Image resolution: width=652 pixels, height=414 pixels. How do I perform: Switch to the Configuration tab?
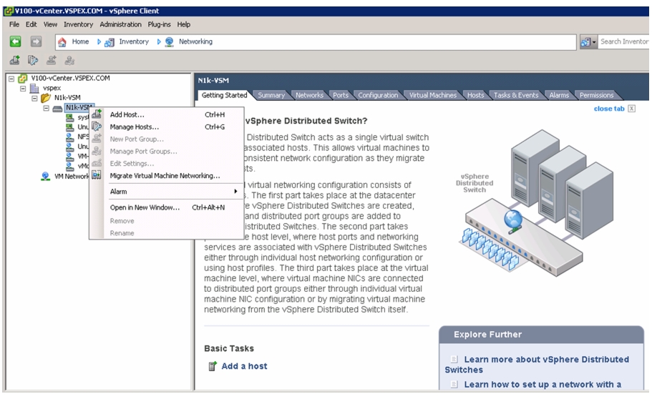(378, 95)
